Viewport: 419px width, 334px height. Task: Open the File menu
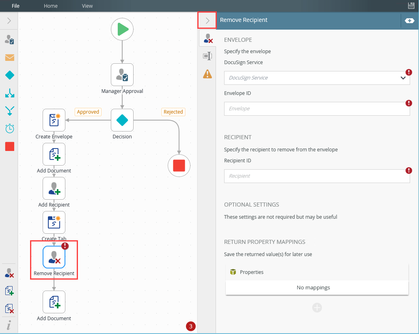click(15, 6)
